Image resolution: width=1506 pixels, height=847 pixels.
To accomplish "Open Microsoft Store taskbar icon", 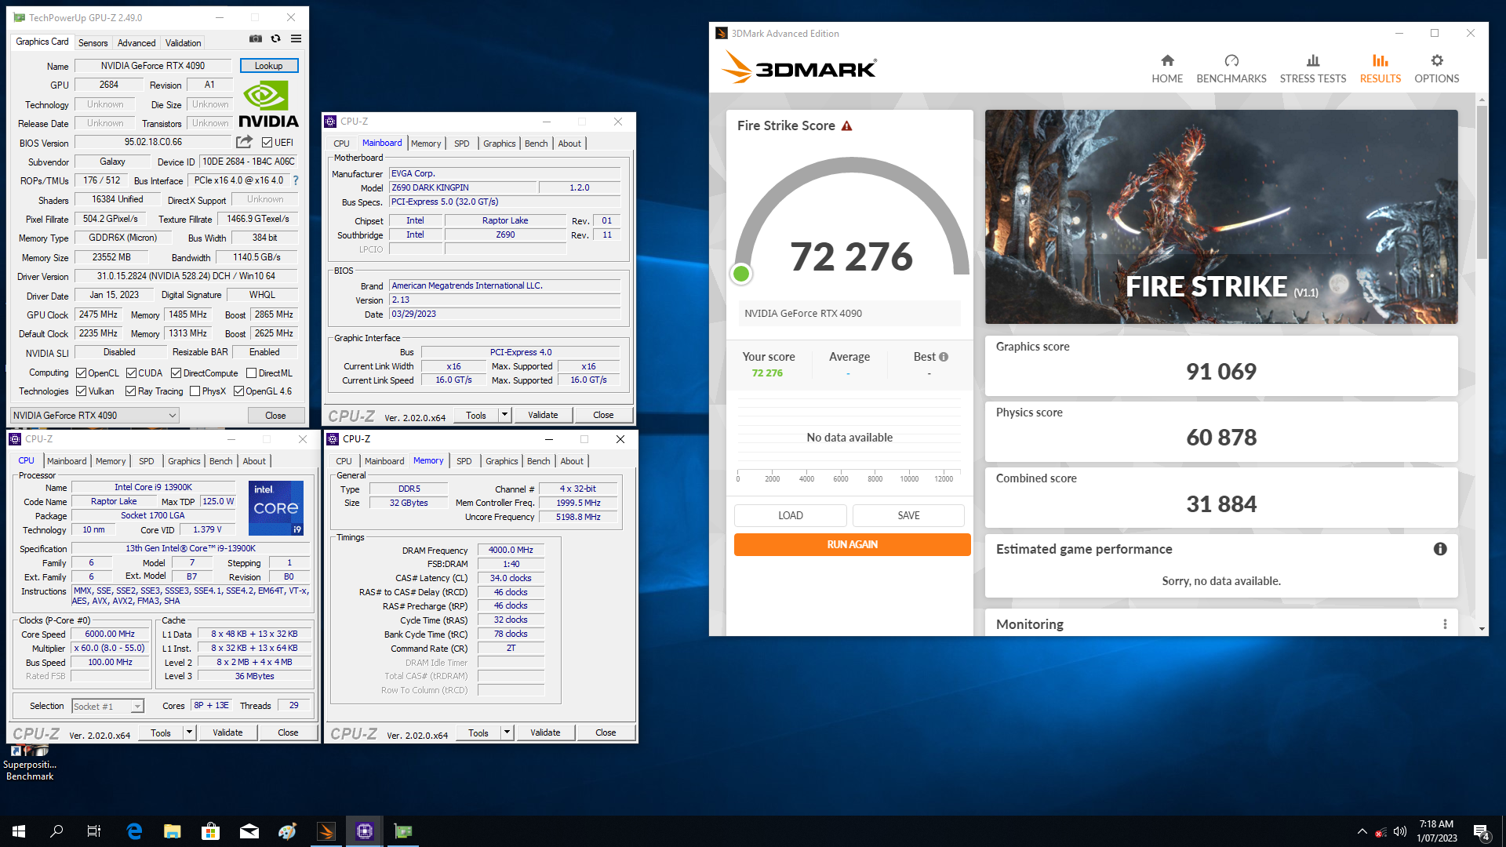I will pos(210,831).
